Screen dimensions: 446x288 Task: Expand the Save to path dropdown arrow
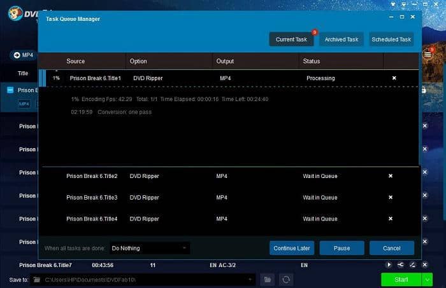tap(250, 280)
